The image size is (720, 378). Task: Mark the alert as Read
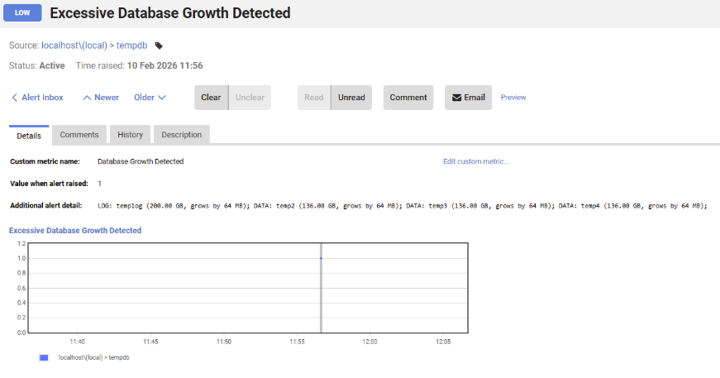pyautogui.click(x=314, y=98)
